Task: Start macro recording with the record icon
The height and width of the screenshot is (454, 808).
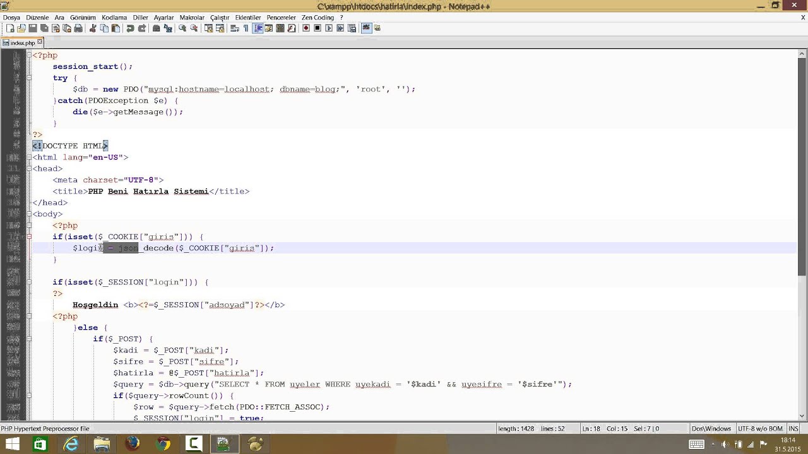Action: (306, 28)
